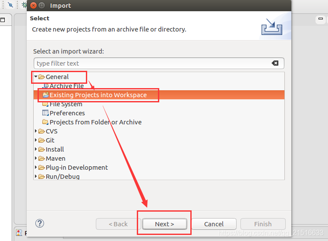This screenshot has width=328, height=241.
Task: Open the help question mark icon
Action: tap(40, 223)
